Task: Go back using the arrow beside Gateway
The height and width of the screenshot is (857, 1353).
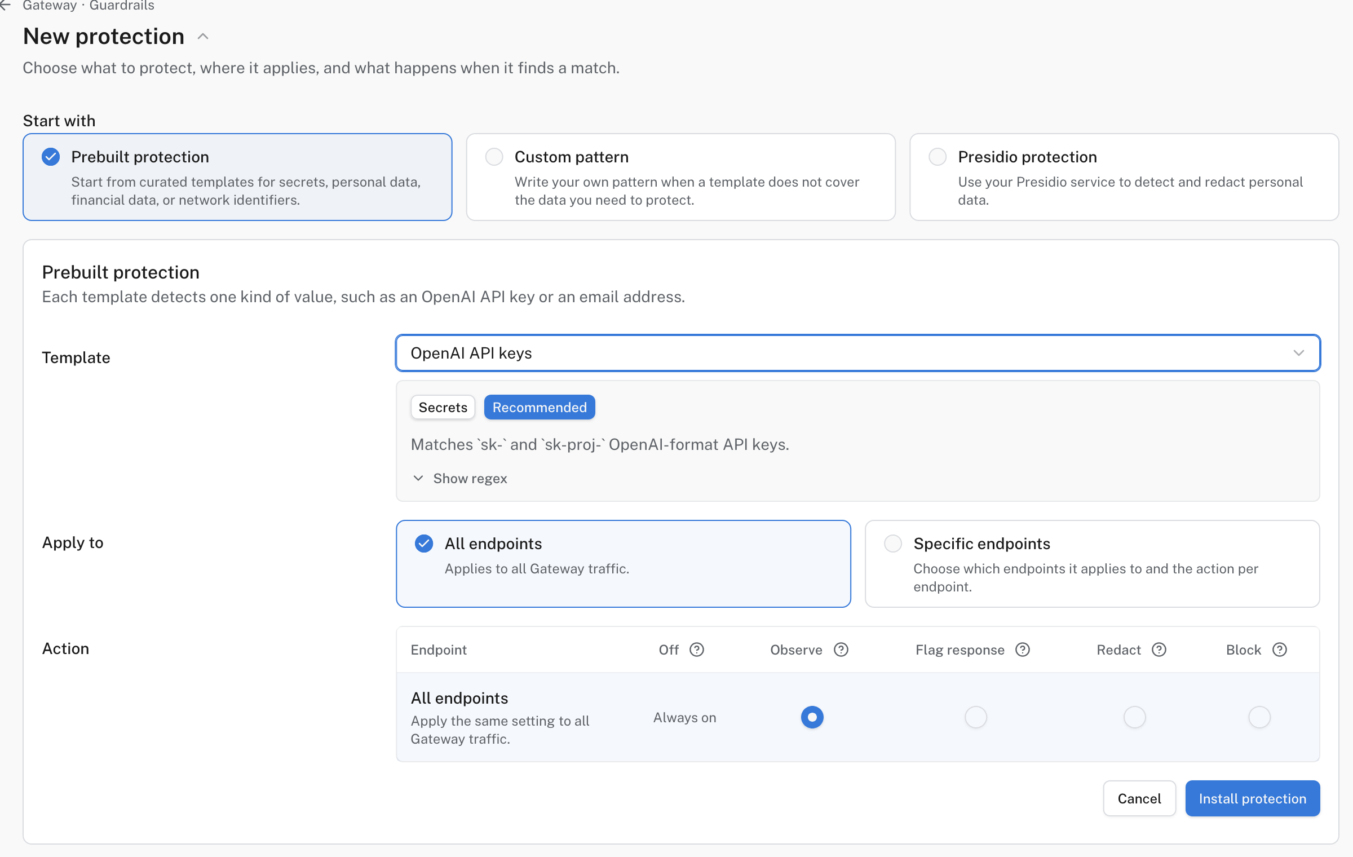Action: [x=5, y=6]
